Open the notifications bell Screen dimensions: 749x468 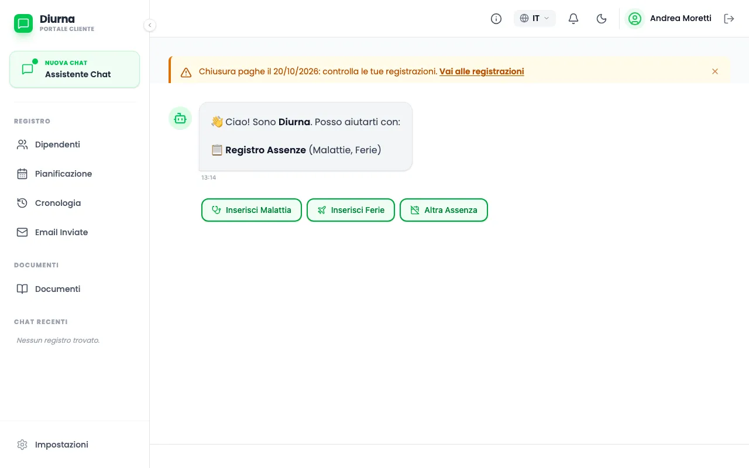click(x=573, y=19)
